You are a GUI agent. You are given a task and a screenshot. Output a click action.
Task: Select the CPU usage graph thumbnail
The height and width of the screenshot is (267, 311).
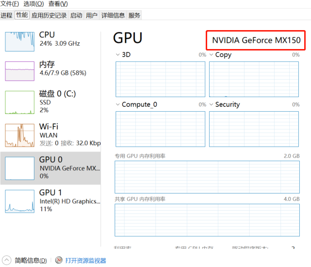click(19, 42)
